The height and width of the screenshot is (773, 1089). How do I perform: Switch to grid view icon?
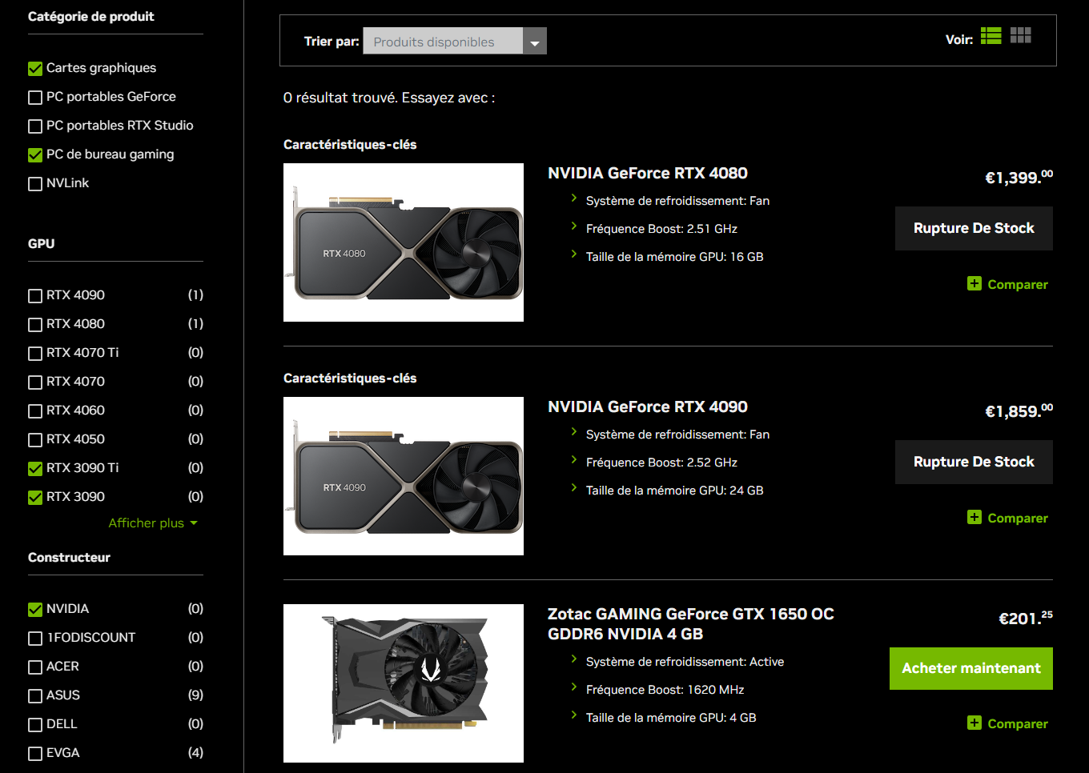coord(1020,36)
